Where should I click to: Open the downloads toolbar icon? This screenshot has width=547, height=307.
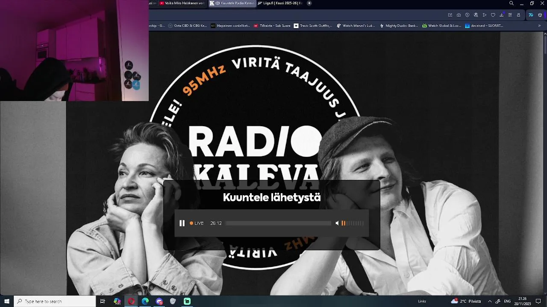[501, 15]
